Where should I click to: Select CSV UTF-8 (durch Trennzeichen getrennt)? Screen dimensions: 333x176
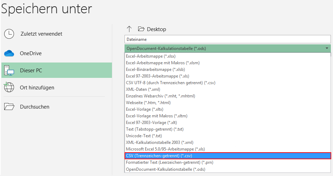pyautogui.click(x=228, y=83)
